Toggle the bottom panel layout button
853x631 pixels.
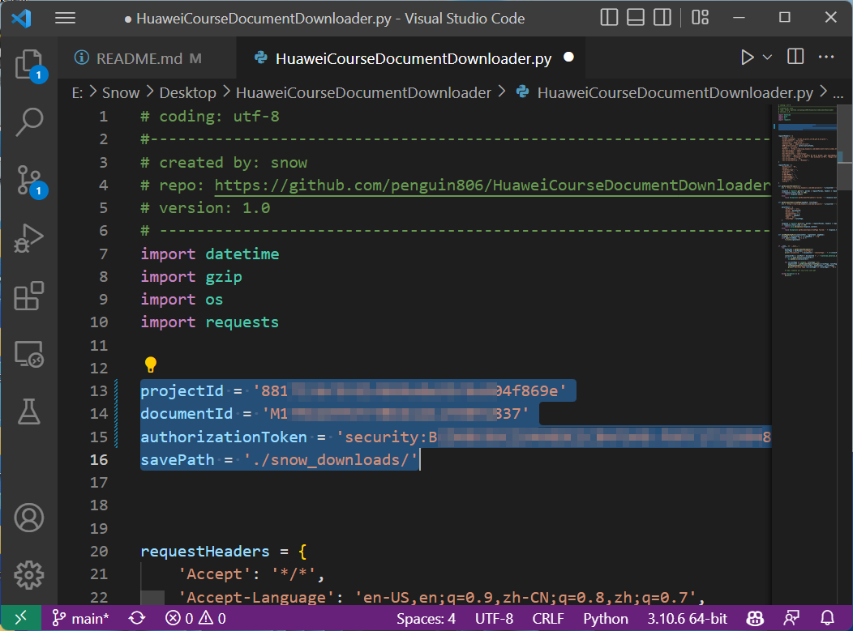click(636, 17)
